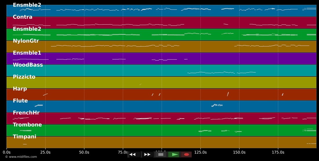
Task: Select the FrenchHr track label
Action: 26,113
